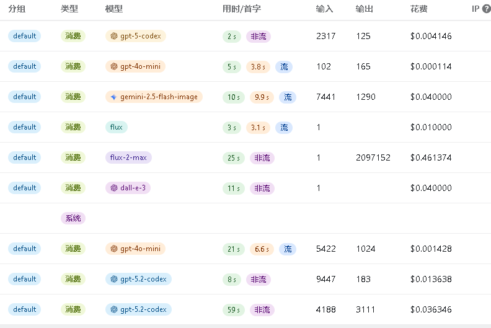The image size is (491, 328).
Task: Click the cost $0.036346
Action: [x=431, y=309]
